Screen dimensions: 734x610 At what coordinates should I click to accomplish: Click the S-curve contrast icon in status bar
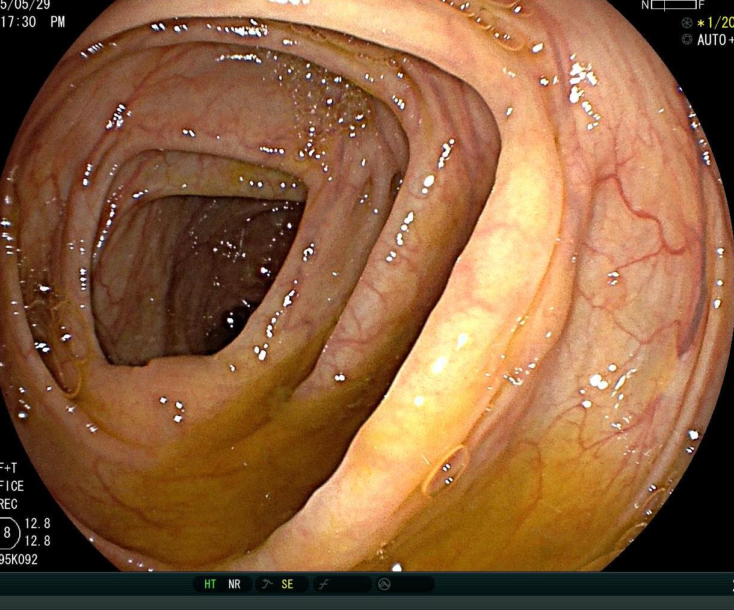(x=324, y=584)
